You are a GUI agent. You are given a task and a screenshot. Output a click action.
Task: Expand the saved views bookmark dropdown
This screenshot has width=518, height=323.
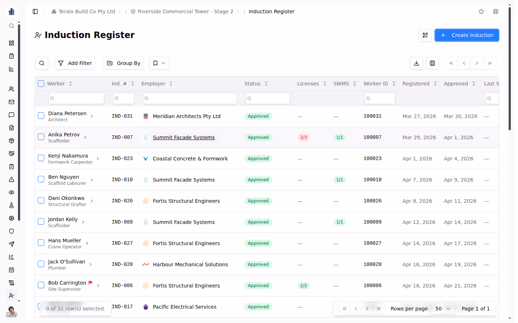(159, 63)
